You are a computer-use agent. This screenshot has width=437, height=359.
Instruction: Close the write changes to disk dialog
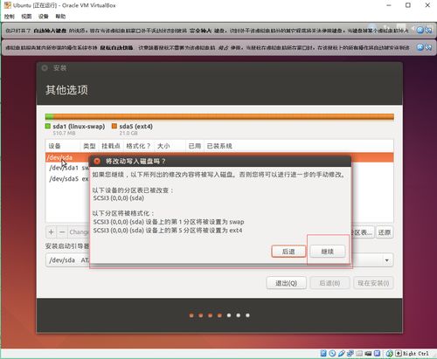coord(97,161)
